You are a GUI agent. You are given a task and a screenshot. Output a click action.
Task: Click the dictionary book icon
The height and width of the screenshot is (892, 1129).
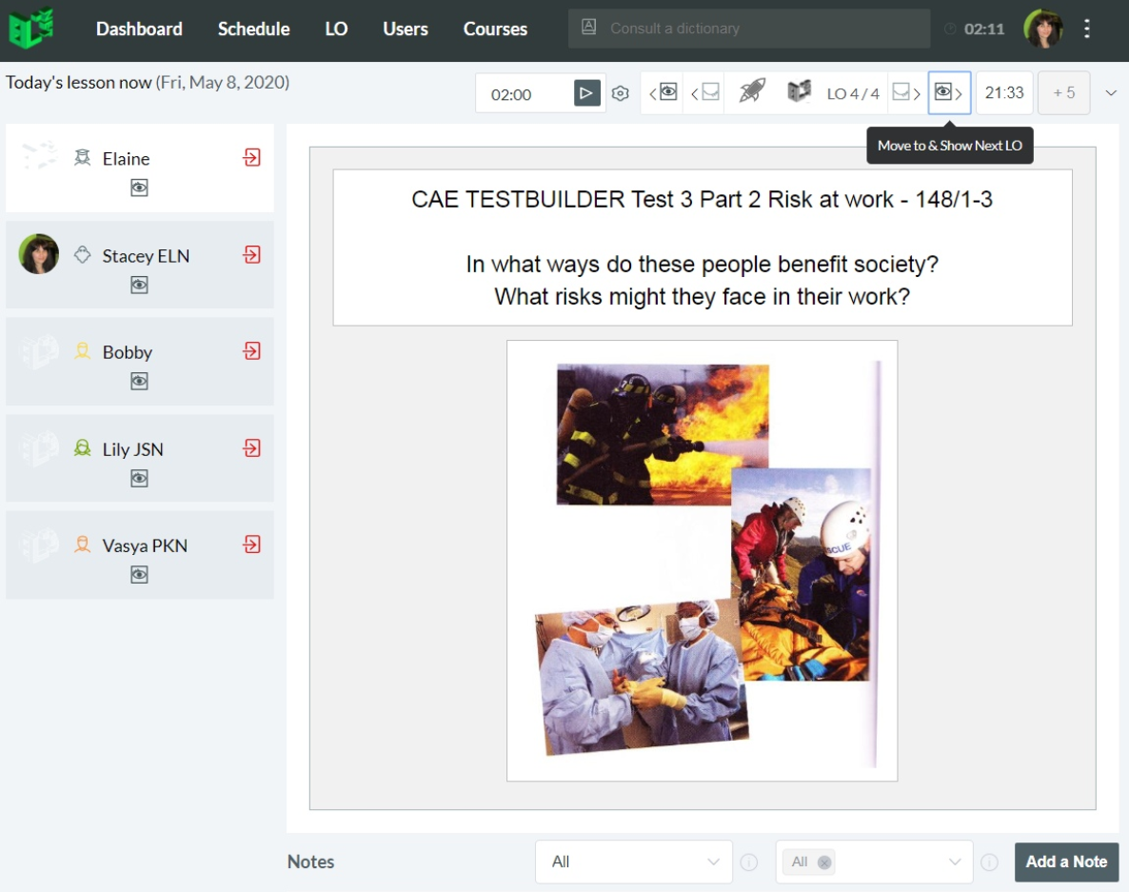(589, 28)
